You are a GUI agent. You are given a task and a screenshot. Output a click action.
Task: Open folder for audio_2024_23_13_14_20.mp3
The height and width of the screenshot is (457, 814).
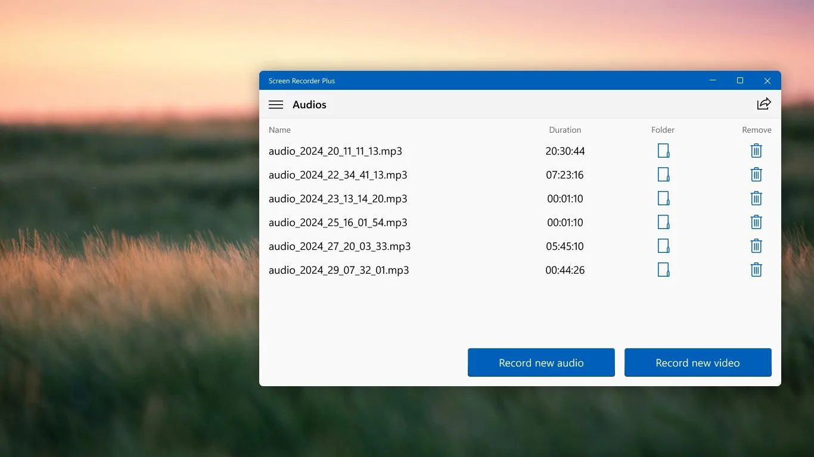663,198
